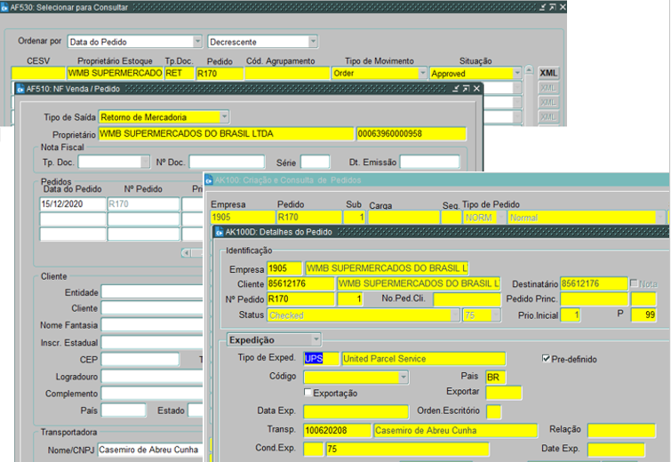Check the Nota checkbox beside Destinatário
The width and height of the screenshot is (671, 462).
click(x=634, y=283)
